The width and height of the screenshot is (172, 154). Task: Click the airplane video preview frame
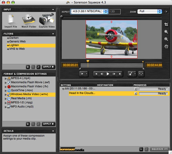click(111, 39)
